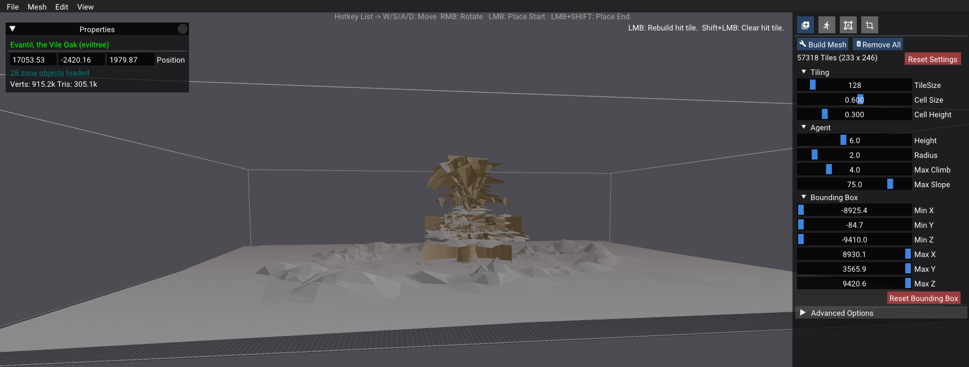Collapse the Properties panel triangle

pyautogui.click(x=12, y=29)
